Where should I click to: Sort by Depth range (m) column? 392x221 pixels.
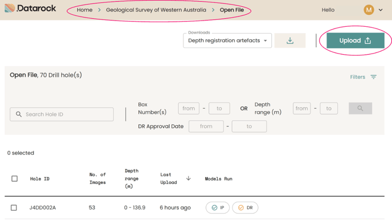coord(132,178)
